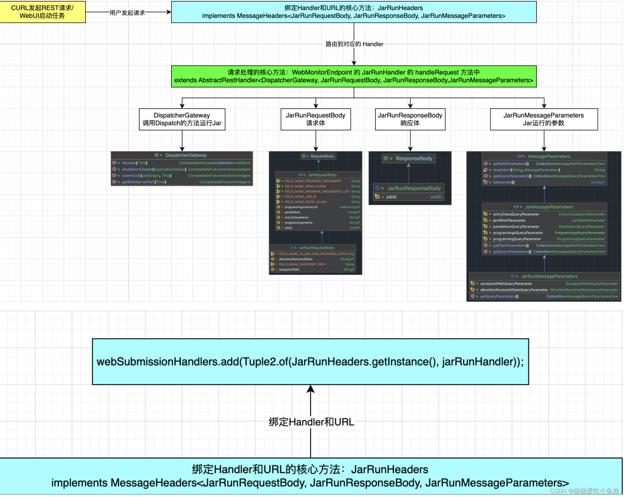Select the DispatcherGateway 调用Dispatch的方法运行Jar box

182,119
